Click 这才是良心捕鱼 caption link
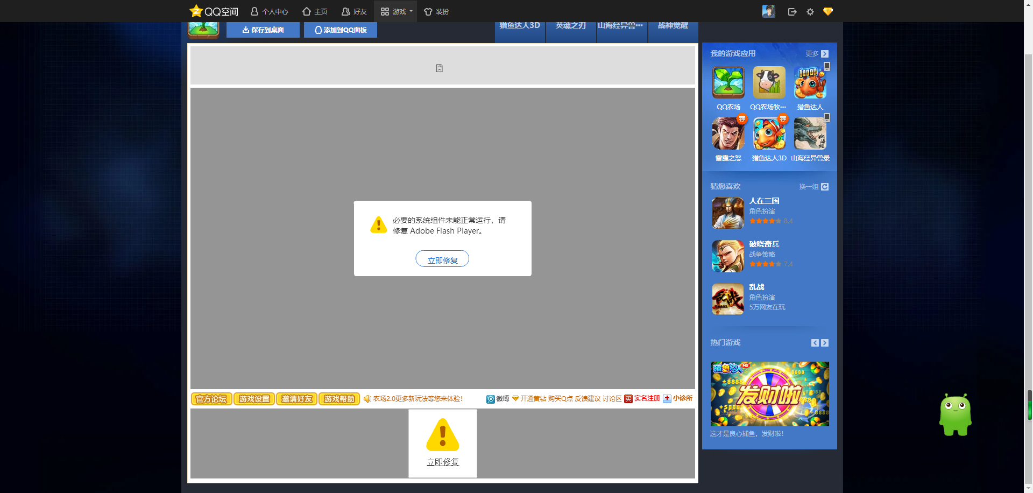Image resolution: width=1033 pixels, height=493 pixels. tap(747, 433)
